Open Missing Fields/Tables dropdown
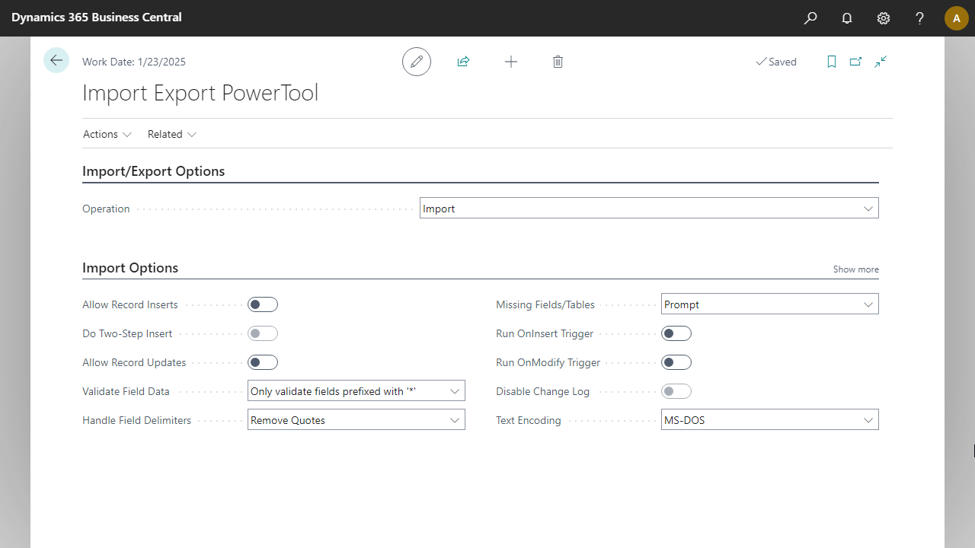 (x=770, y=304)
